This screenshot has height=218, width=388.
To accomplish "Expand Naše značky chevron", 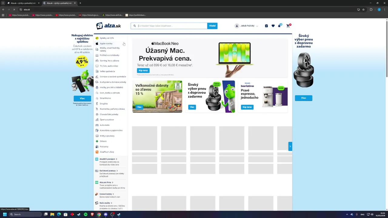I will tap(112, 203).
